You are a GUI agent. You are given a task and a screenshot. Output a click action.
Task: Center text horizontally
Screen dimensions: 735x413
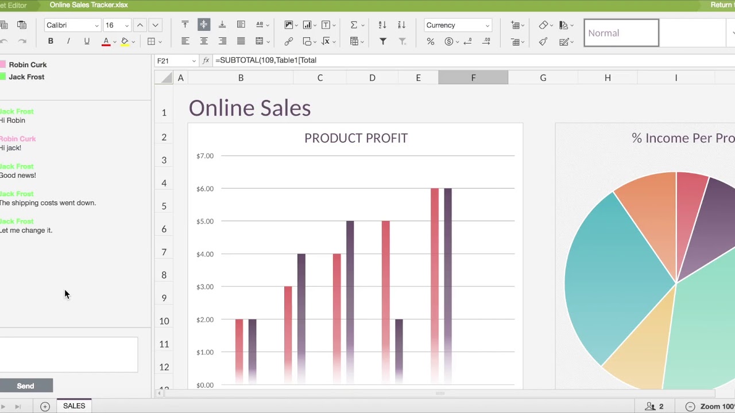tap(204, 41)
